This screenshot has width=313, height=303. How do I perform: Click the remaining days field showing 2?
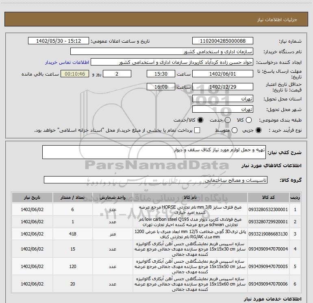(x=117, y=74)
